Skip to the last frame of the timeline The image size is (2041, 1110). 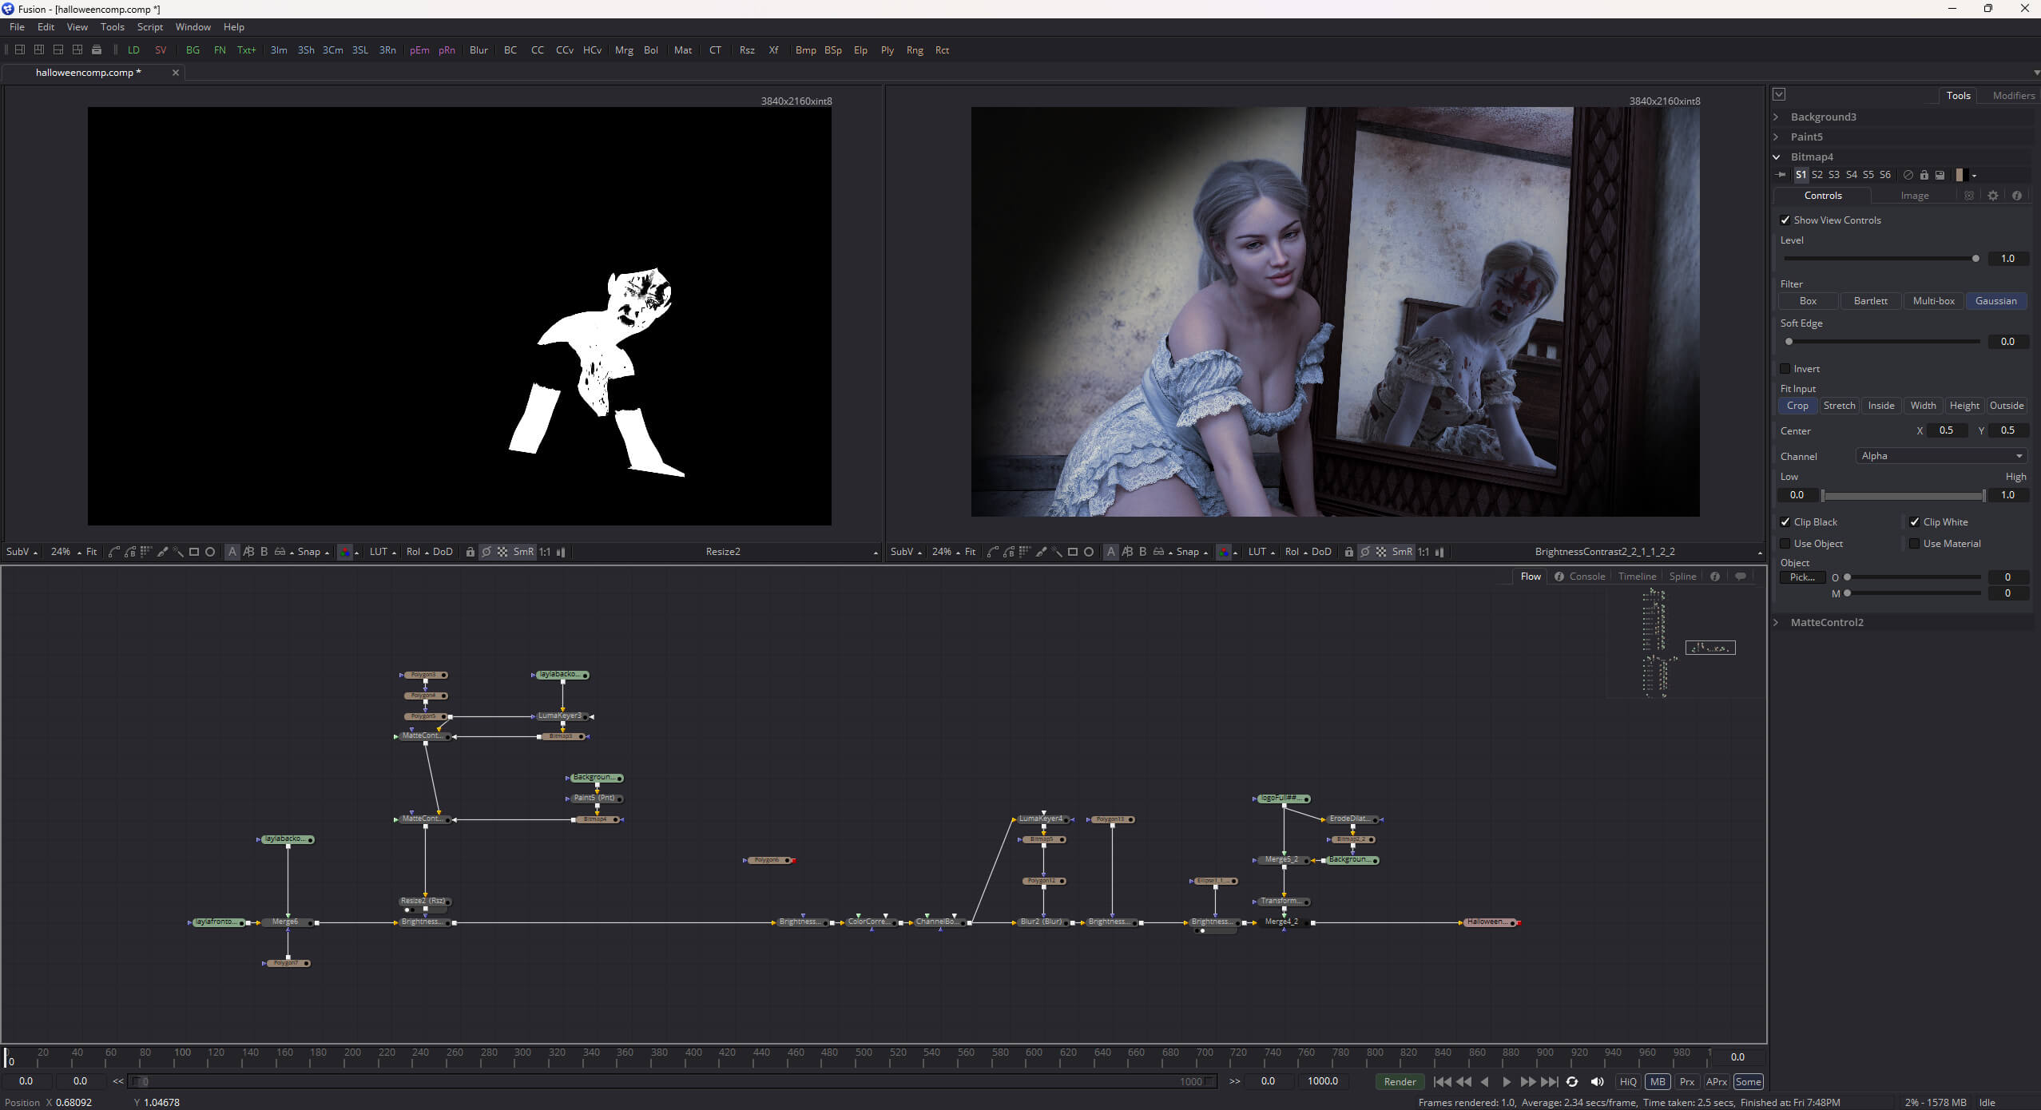pyautogui.click(x=1549, y=1081)
